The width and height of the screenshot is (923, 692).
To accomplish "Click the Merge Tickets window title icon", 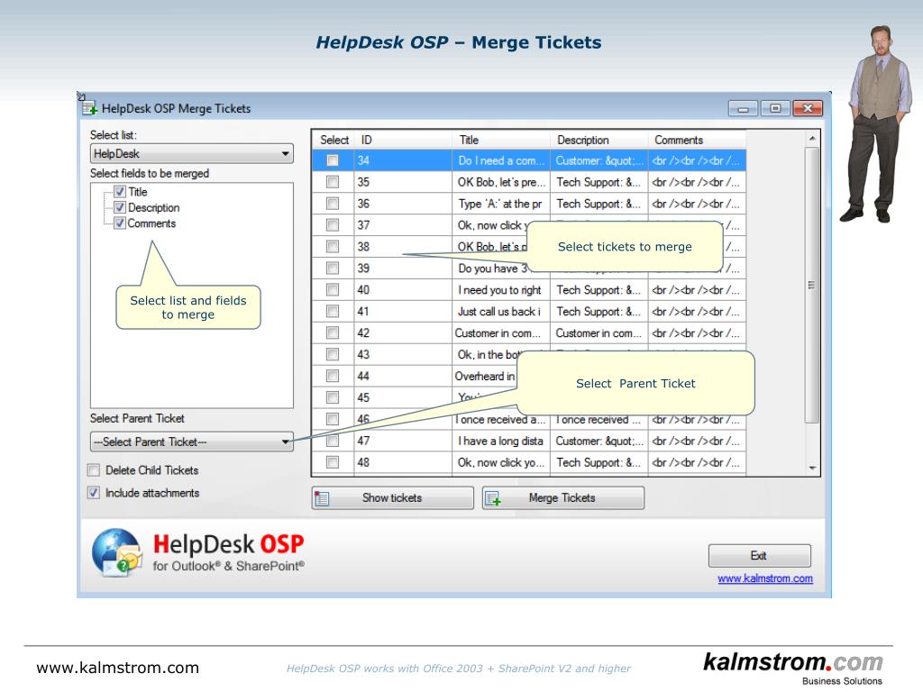I will coord(89,108).
